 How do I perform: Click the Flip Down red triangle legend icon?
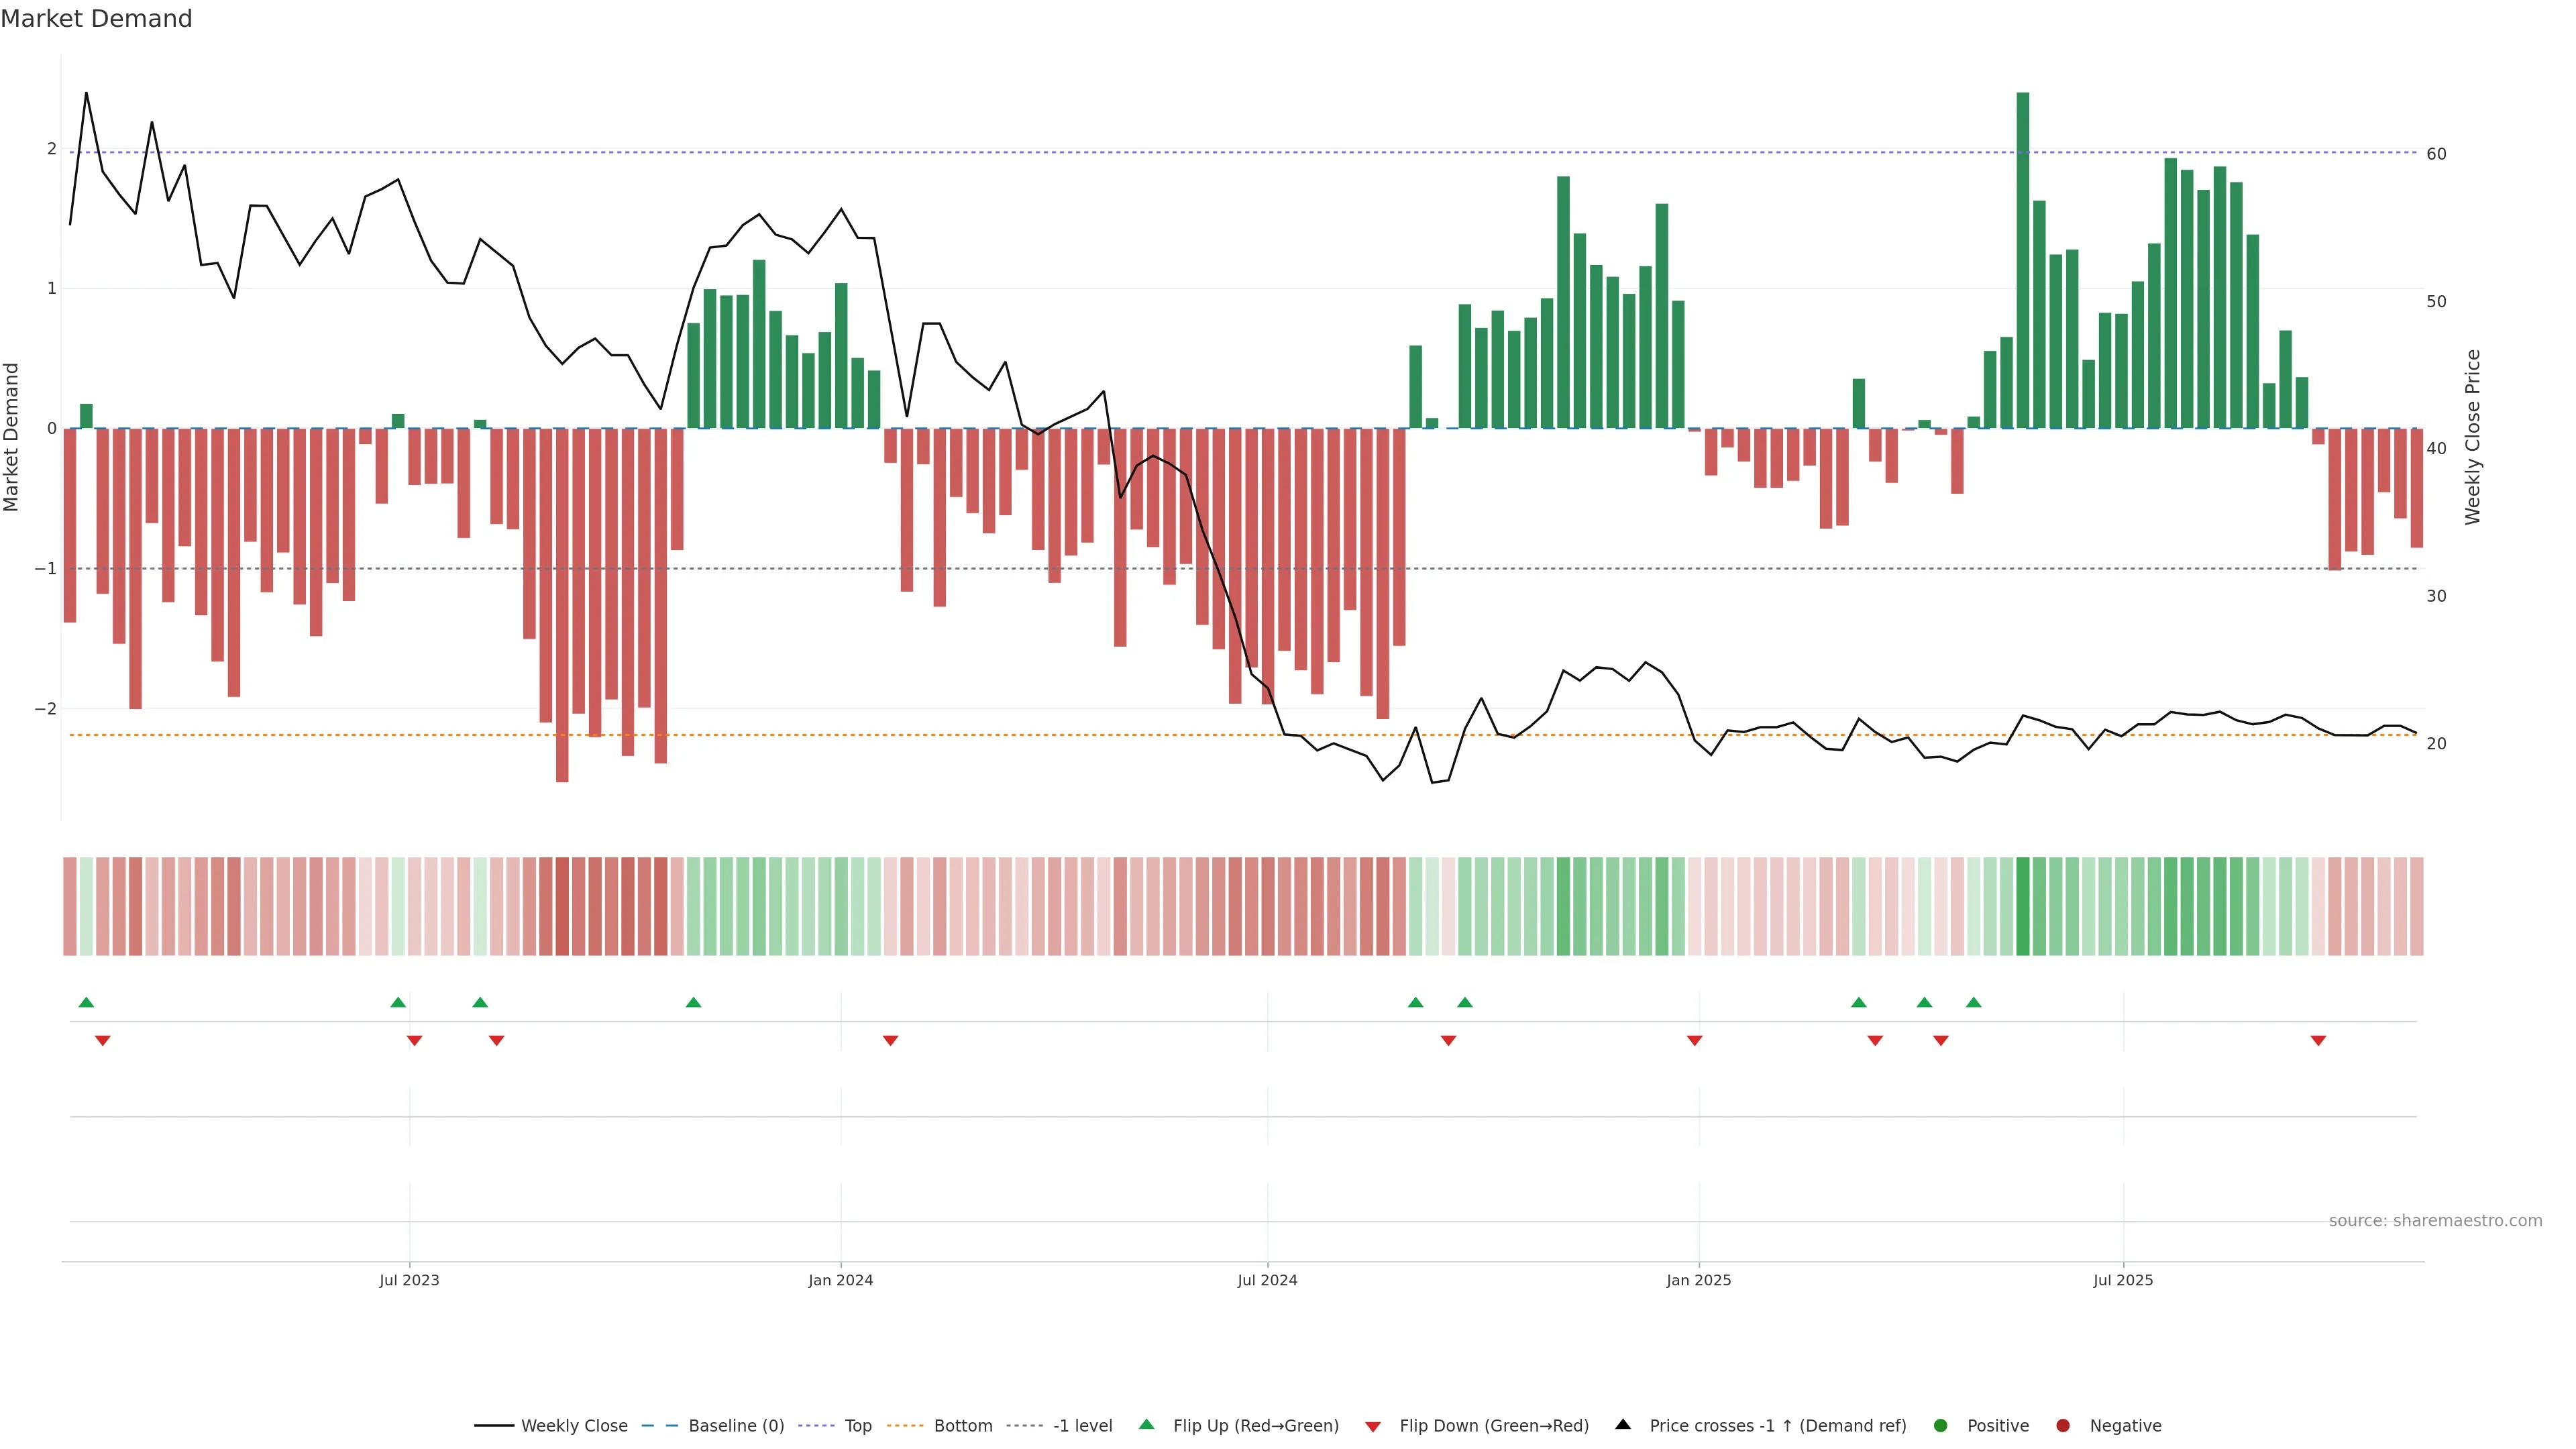[x=1372, y=1427]
